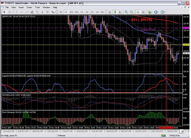Image resolution: width=191 pixels, height=138 pixels.
Task: Zoom in on the chart
Action: tap(126, 12)
